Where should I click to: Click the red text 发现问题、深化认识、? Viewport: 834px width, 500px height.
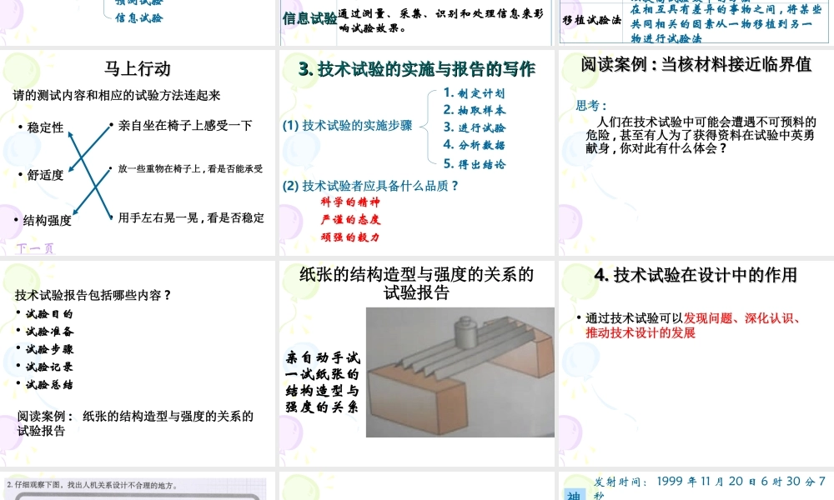pos(742,318)
